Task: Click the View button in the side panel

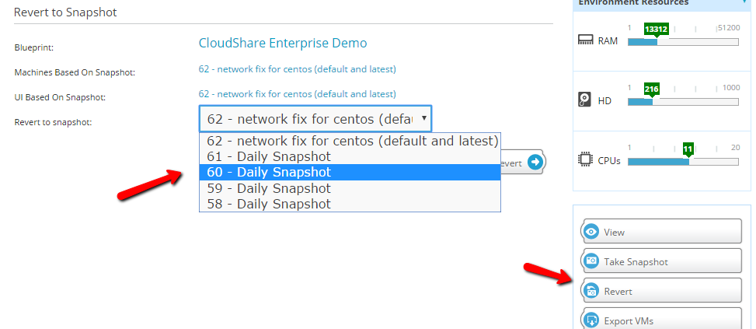Action: 661,232
